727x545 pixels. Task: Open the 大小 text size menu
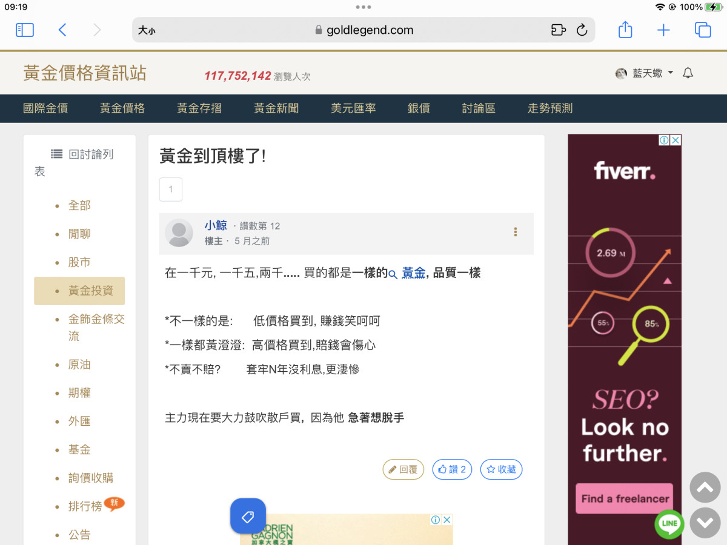tap(146, 30)
